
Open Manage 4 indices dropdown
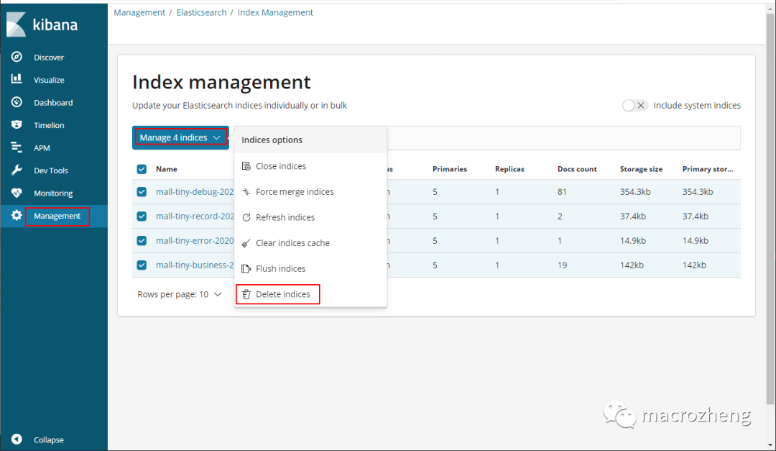click(x=180, y=137)
